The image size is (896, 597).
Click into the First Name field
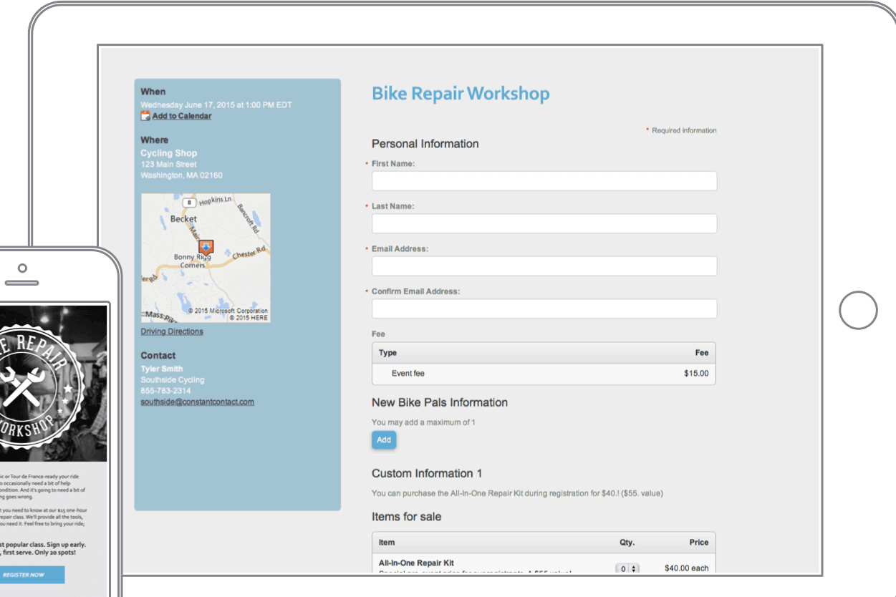[x=544, y=181]
